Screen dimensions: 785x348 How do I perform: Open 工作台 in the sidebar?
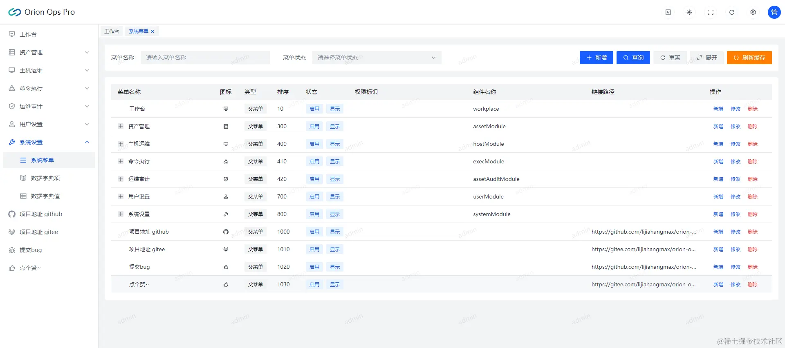[49, 34]
